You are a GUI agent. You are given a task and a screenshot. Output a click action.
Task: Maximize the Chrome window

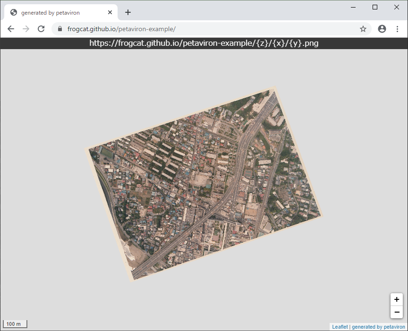374,7
